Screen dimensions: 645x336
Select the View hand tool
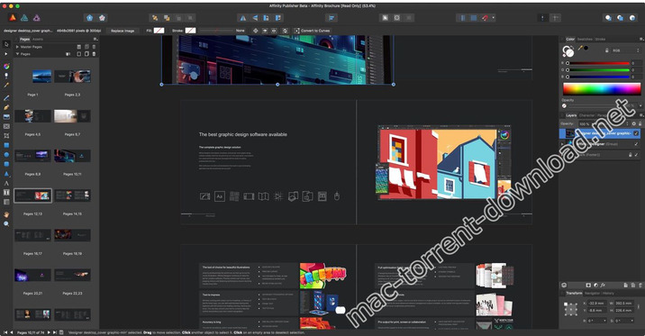6,214
